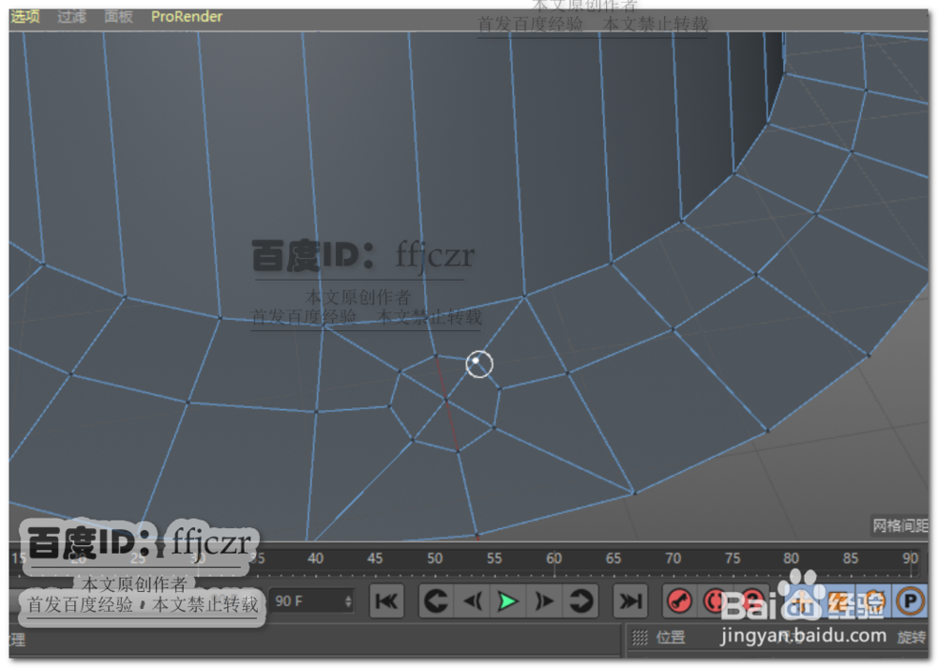938x668 pixels.
Task: Step back one frame
Action: (x=472, y=601)
